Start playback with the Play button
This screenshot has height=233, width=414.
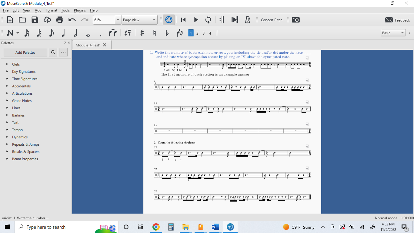pos(196,20)
